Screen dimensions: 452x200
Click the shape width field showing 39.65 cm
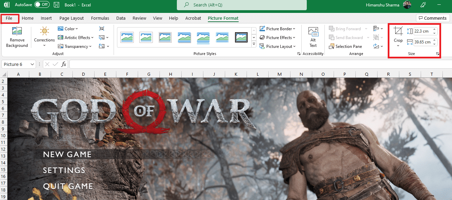[423, 42]
